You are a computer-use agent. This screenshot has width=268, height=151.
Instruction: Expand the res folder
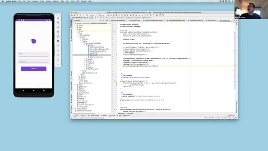pos(81,71)
